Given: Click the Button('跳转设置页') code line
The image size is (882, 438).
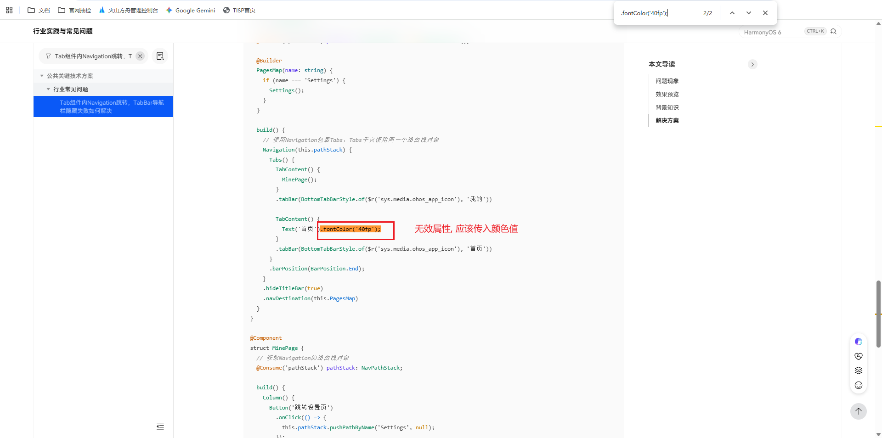Looking at the screenshot, I should tap(301, 408).
